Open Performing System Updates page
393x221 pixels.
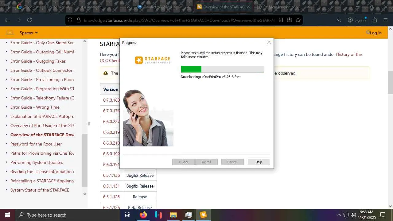37,162
